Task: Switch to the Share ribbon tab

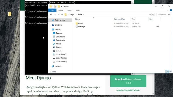Action: tap(69, 10)
